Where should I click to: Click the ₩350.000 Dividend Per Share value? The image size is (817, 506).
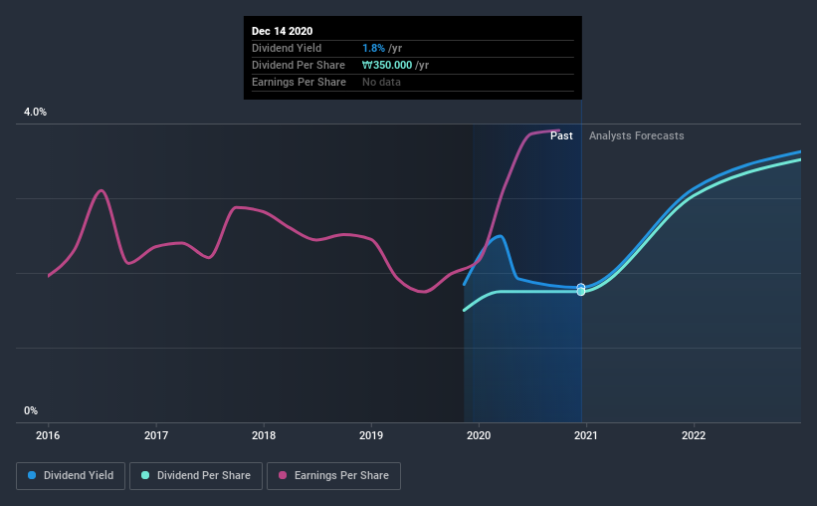[387, 65]
